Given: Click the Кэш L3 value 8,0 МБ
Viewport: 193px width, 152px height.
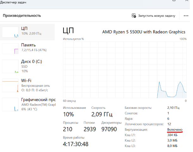Looking at the screenshot, I should (x=172, y=146).
